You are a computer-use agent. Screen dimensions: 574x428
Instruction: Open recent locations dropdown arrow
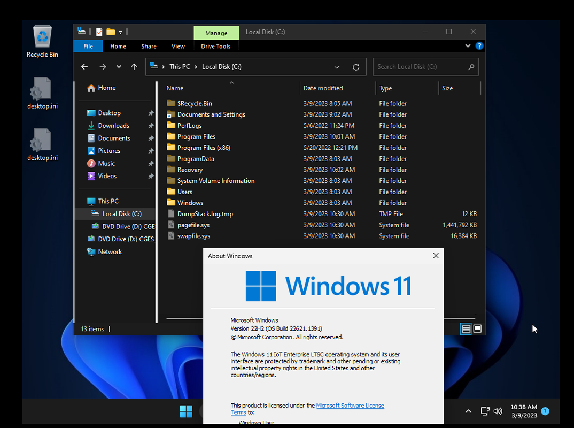(119, 67)
